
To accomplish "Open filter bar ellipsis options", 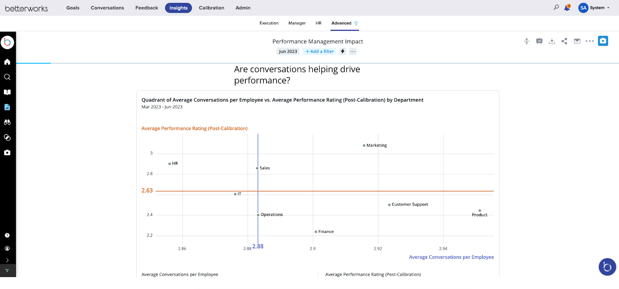I will click(x=353, y=52).
